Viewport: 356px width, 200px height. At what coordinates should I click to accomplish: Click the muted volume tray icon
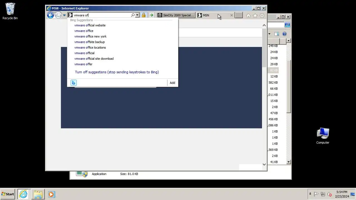pyautogui.click(x=330, y=194)
